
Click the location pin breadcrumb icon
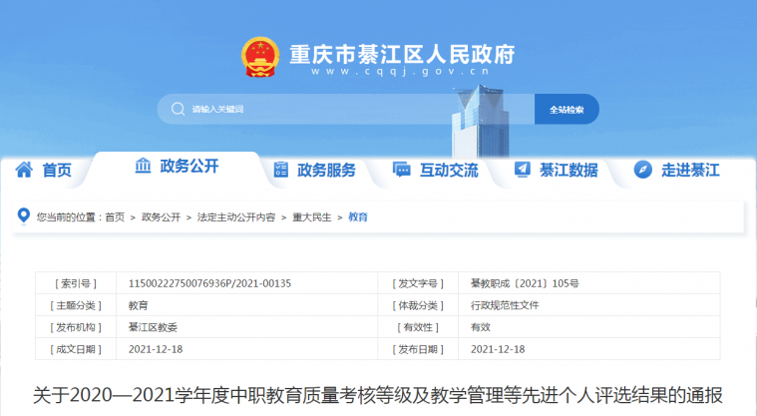coord(24,215)
